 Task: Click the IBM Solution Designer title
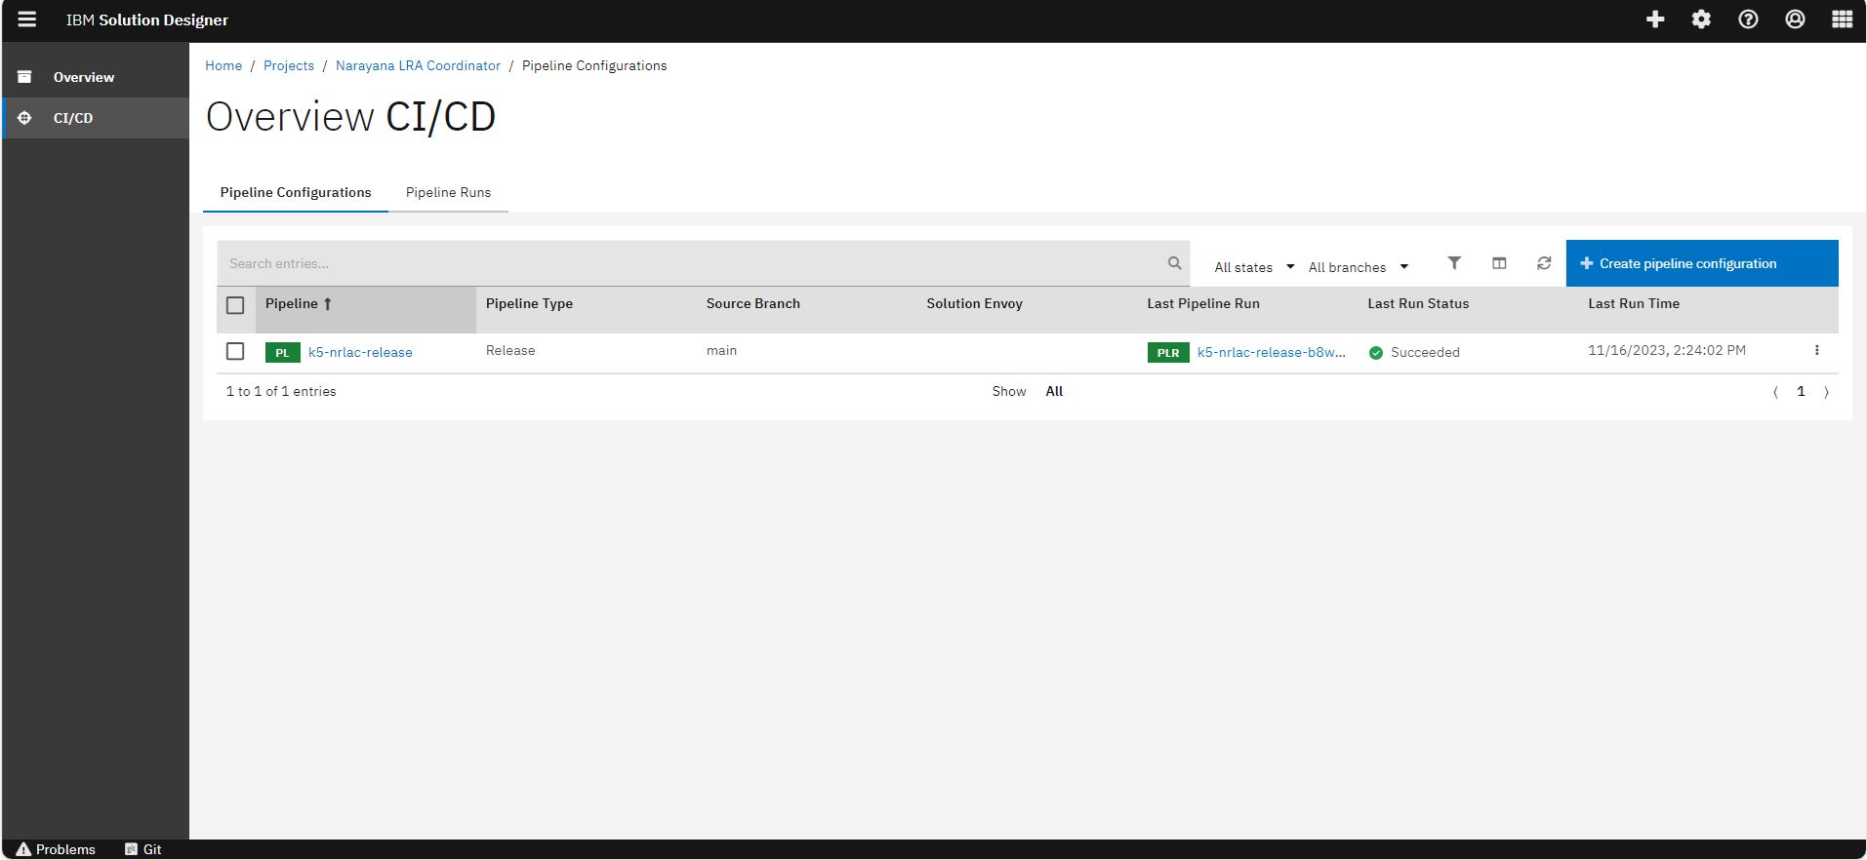(x=147, y=20)
